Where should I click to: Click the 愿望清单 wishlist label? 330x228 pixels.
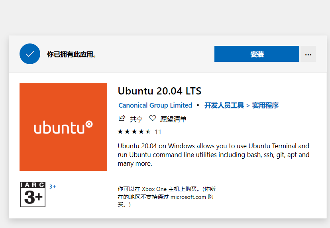tap(173, 119)
